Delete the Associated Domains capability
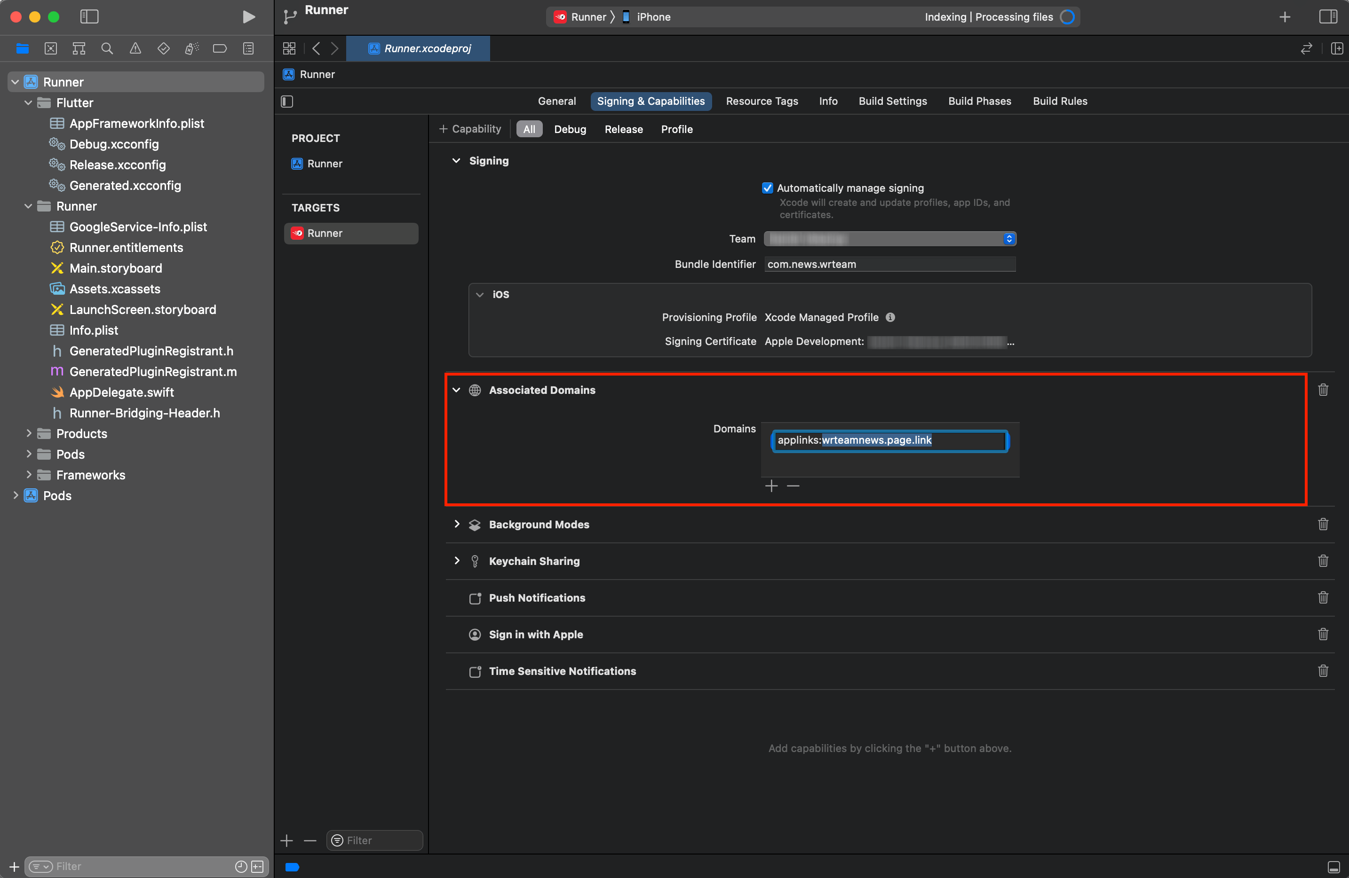This screenshot has height=878, width=1349. click(x=1322, y=390)
